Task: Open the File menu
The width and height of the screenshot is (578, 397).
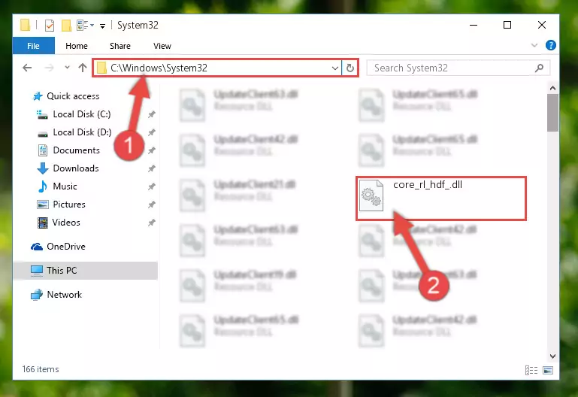Action: click(33, 46)
